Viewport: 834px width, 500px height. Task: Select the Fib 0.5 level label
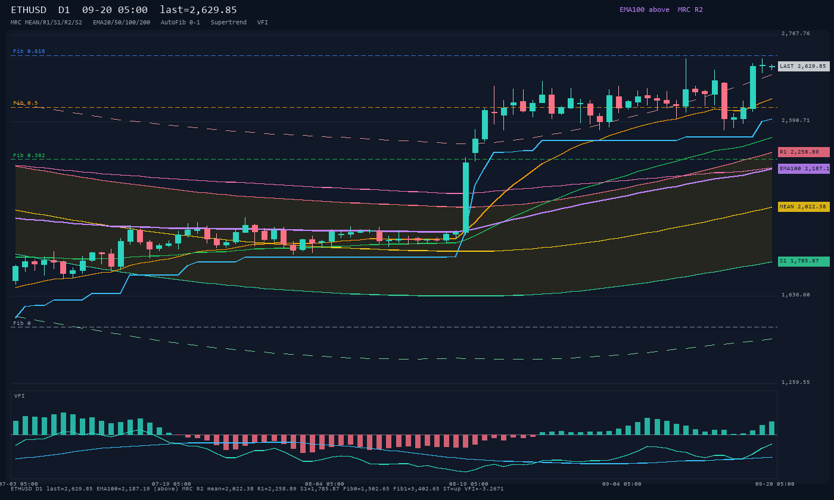(26, 103)
